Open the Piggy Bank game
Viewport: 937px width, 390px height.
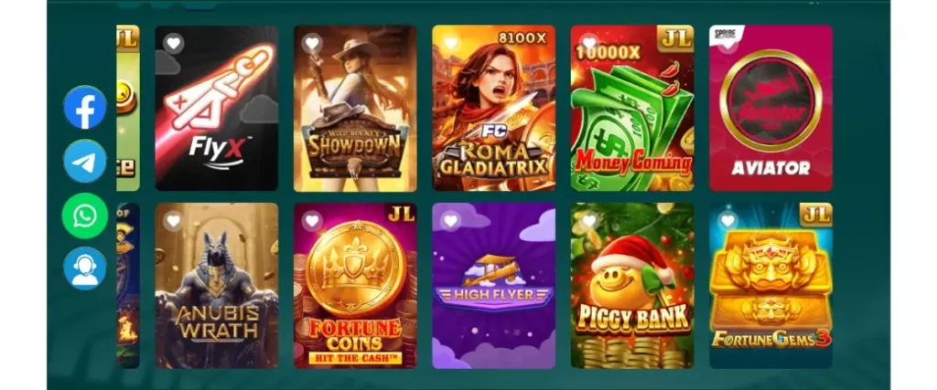pos(632,286)
